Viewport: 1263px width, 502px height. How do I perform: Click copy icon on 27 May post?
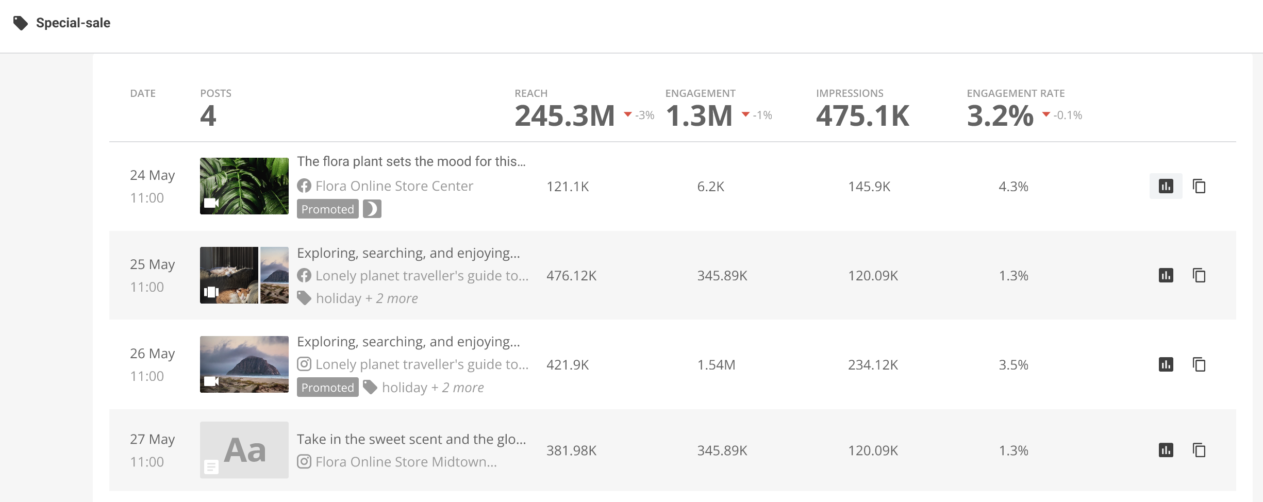click(x=1199, y=450)
